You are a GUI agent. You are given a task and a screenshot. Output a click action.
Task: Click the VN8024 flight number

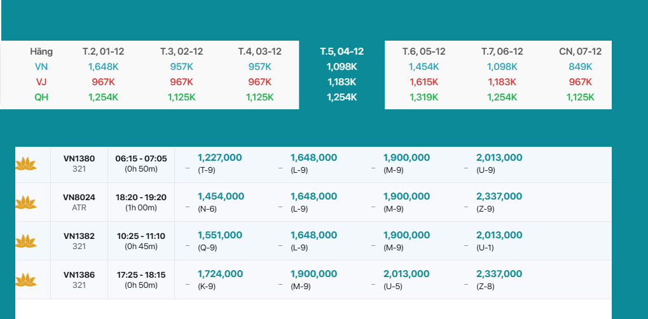(x=79, y=197)
